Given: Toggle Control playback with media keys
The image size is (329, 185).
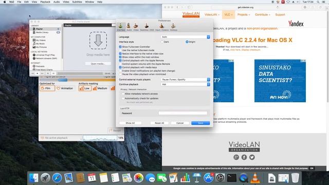Looking at the screenshot, I should tap(120, 67).
